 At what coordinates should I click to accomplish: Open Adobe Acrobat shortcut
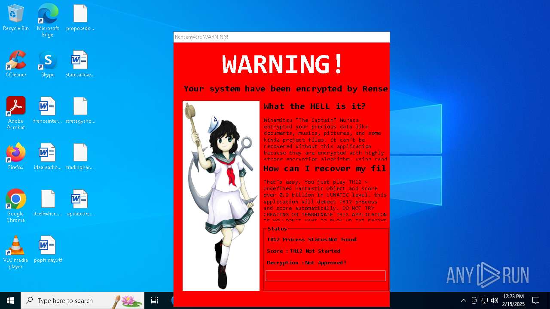[16, 113]
